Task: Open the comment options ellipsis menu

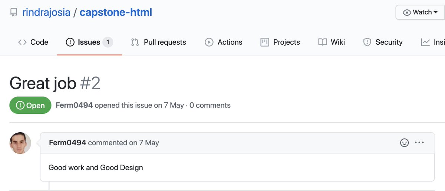Action: pyautogui.click(x=419, y=143)
